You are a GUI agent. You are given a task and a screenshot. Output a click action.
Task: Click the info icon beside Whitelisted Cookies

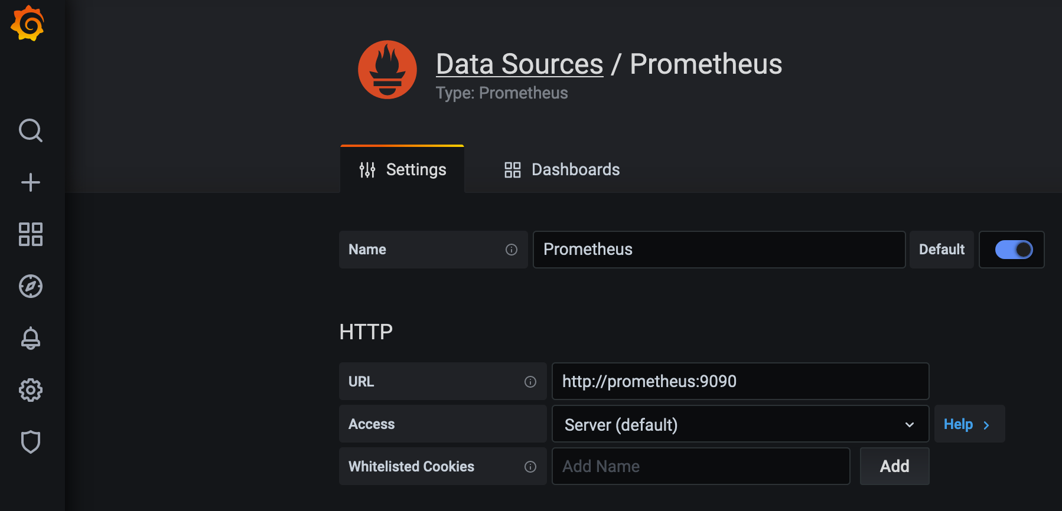point(530,467)
